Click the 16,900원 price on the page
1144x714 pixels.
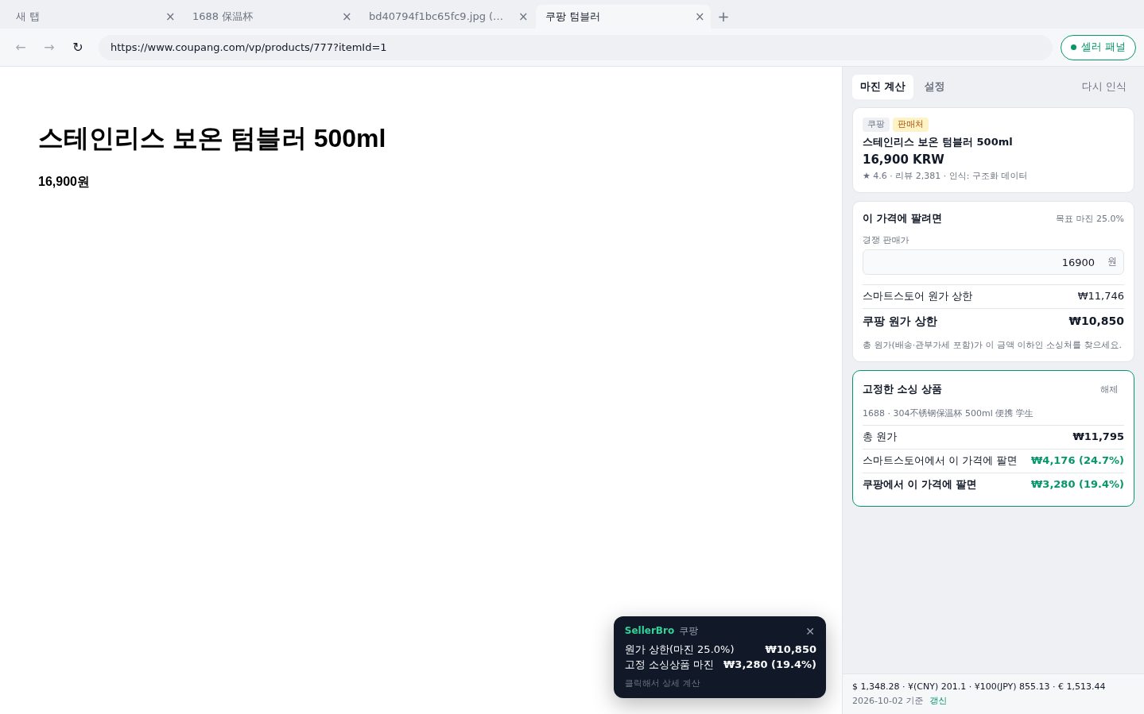pos(64,182)
